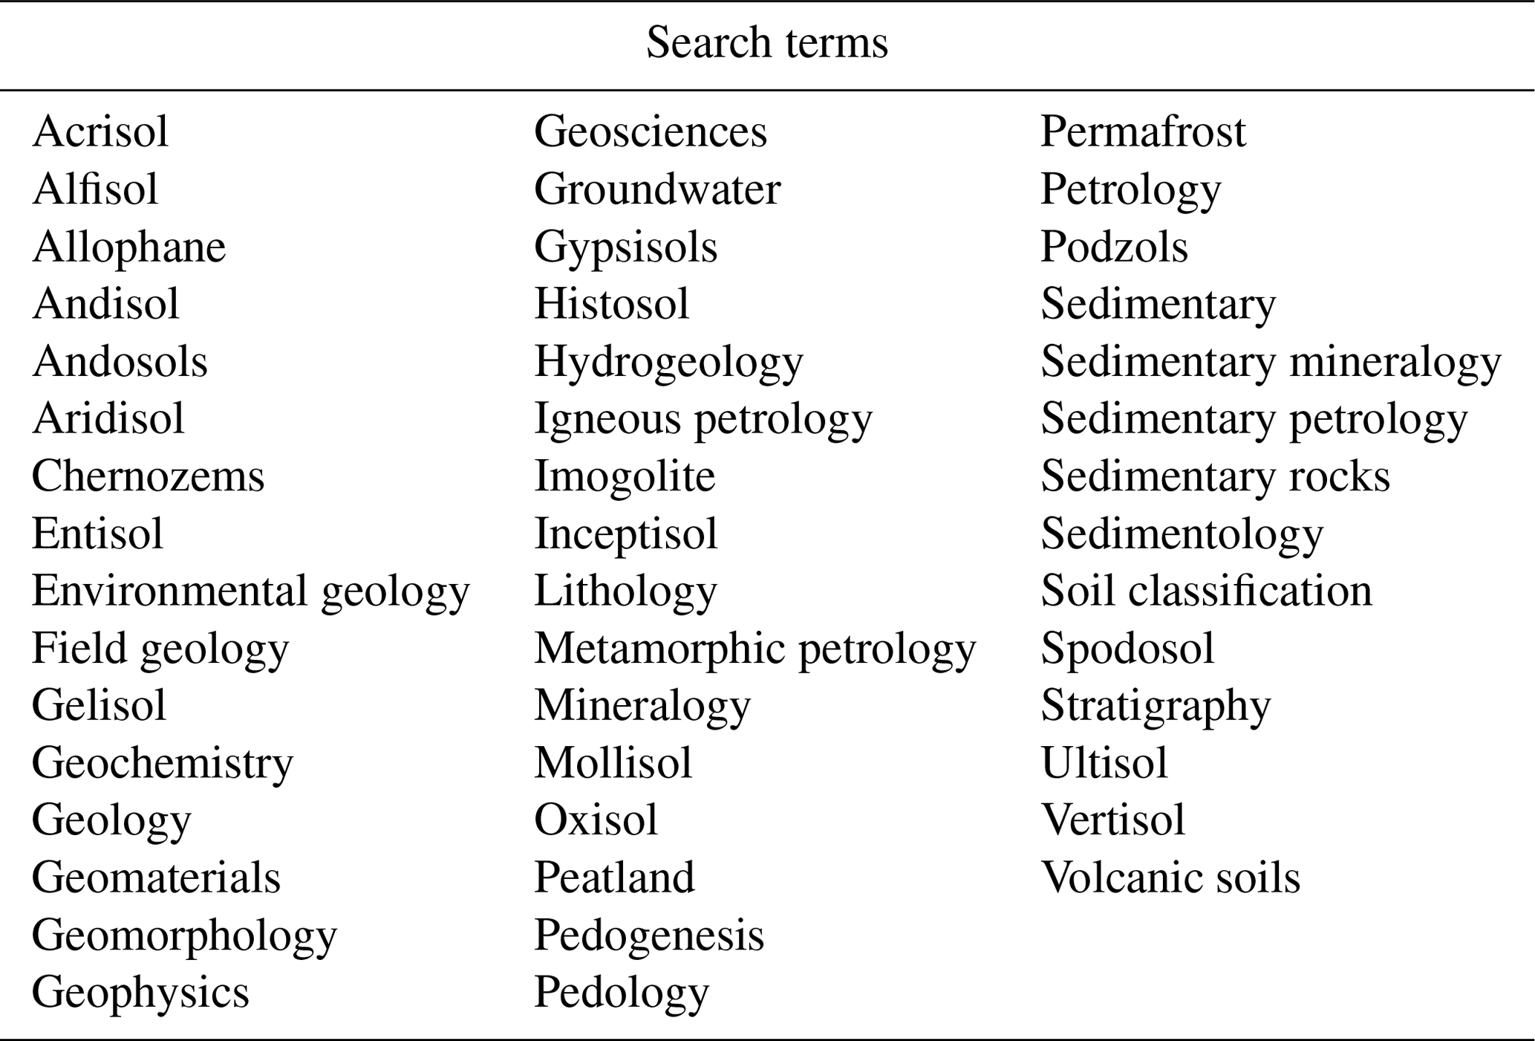Select the 'Sedimentary mineralogy' term
The width and height of the screenshot is (1535, 1041).
1271,362
